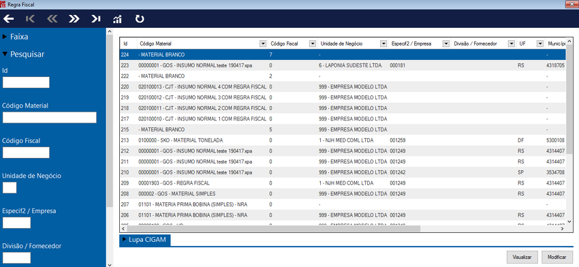Viewport: 579px width, 267px height.
Task: Open the Divisão / Fornecedor column filter dropdown
Action: click(x=512, y=44)
